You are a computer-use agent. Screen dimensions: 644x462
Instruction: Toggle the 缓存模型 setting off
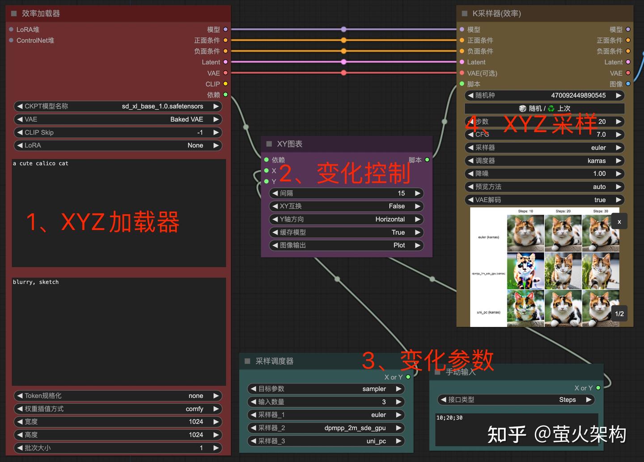pyautogui.click(x=398, y=232)
